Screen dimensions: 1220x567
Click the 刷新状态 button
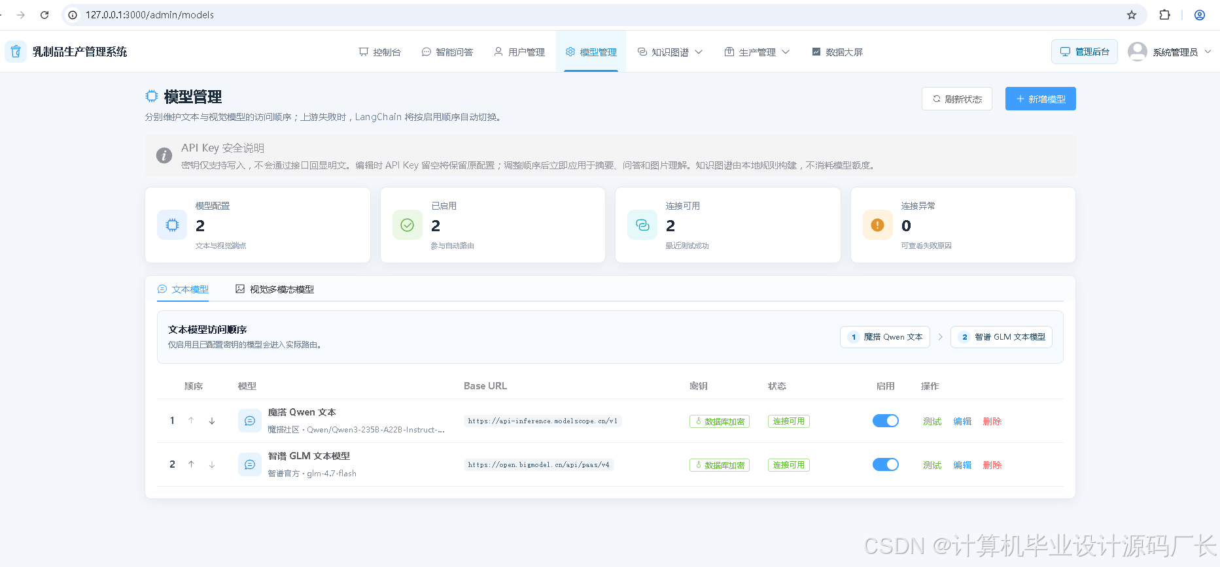click(957, 99)
